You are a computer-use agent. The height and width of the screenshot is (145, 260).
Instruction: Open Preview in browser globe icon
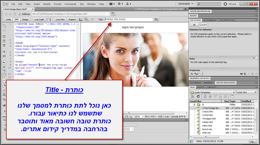tap(81, 19)
